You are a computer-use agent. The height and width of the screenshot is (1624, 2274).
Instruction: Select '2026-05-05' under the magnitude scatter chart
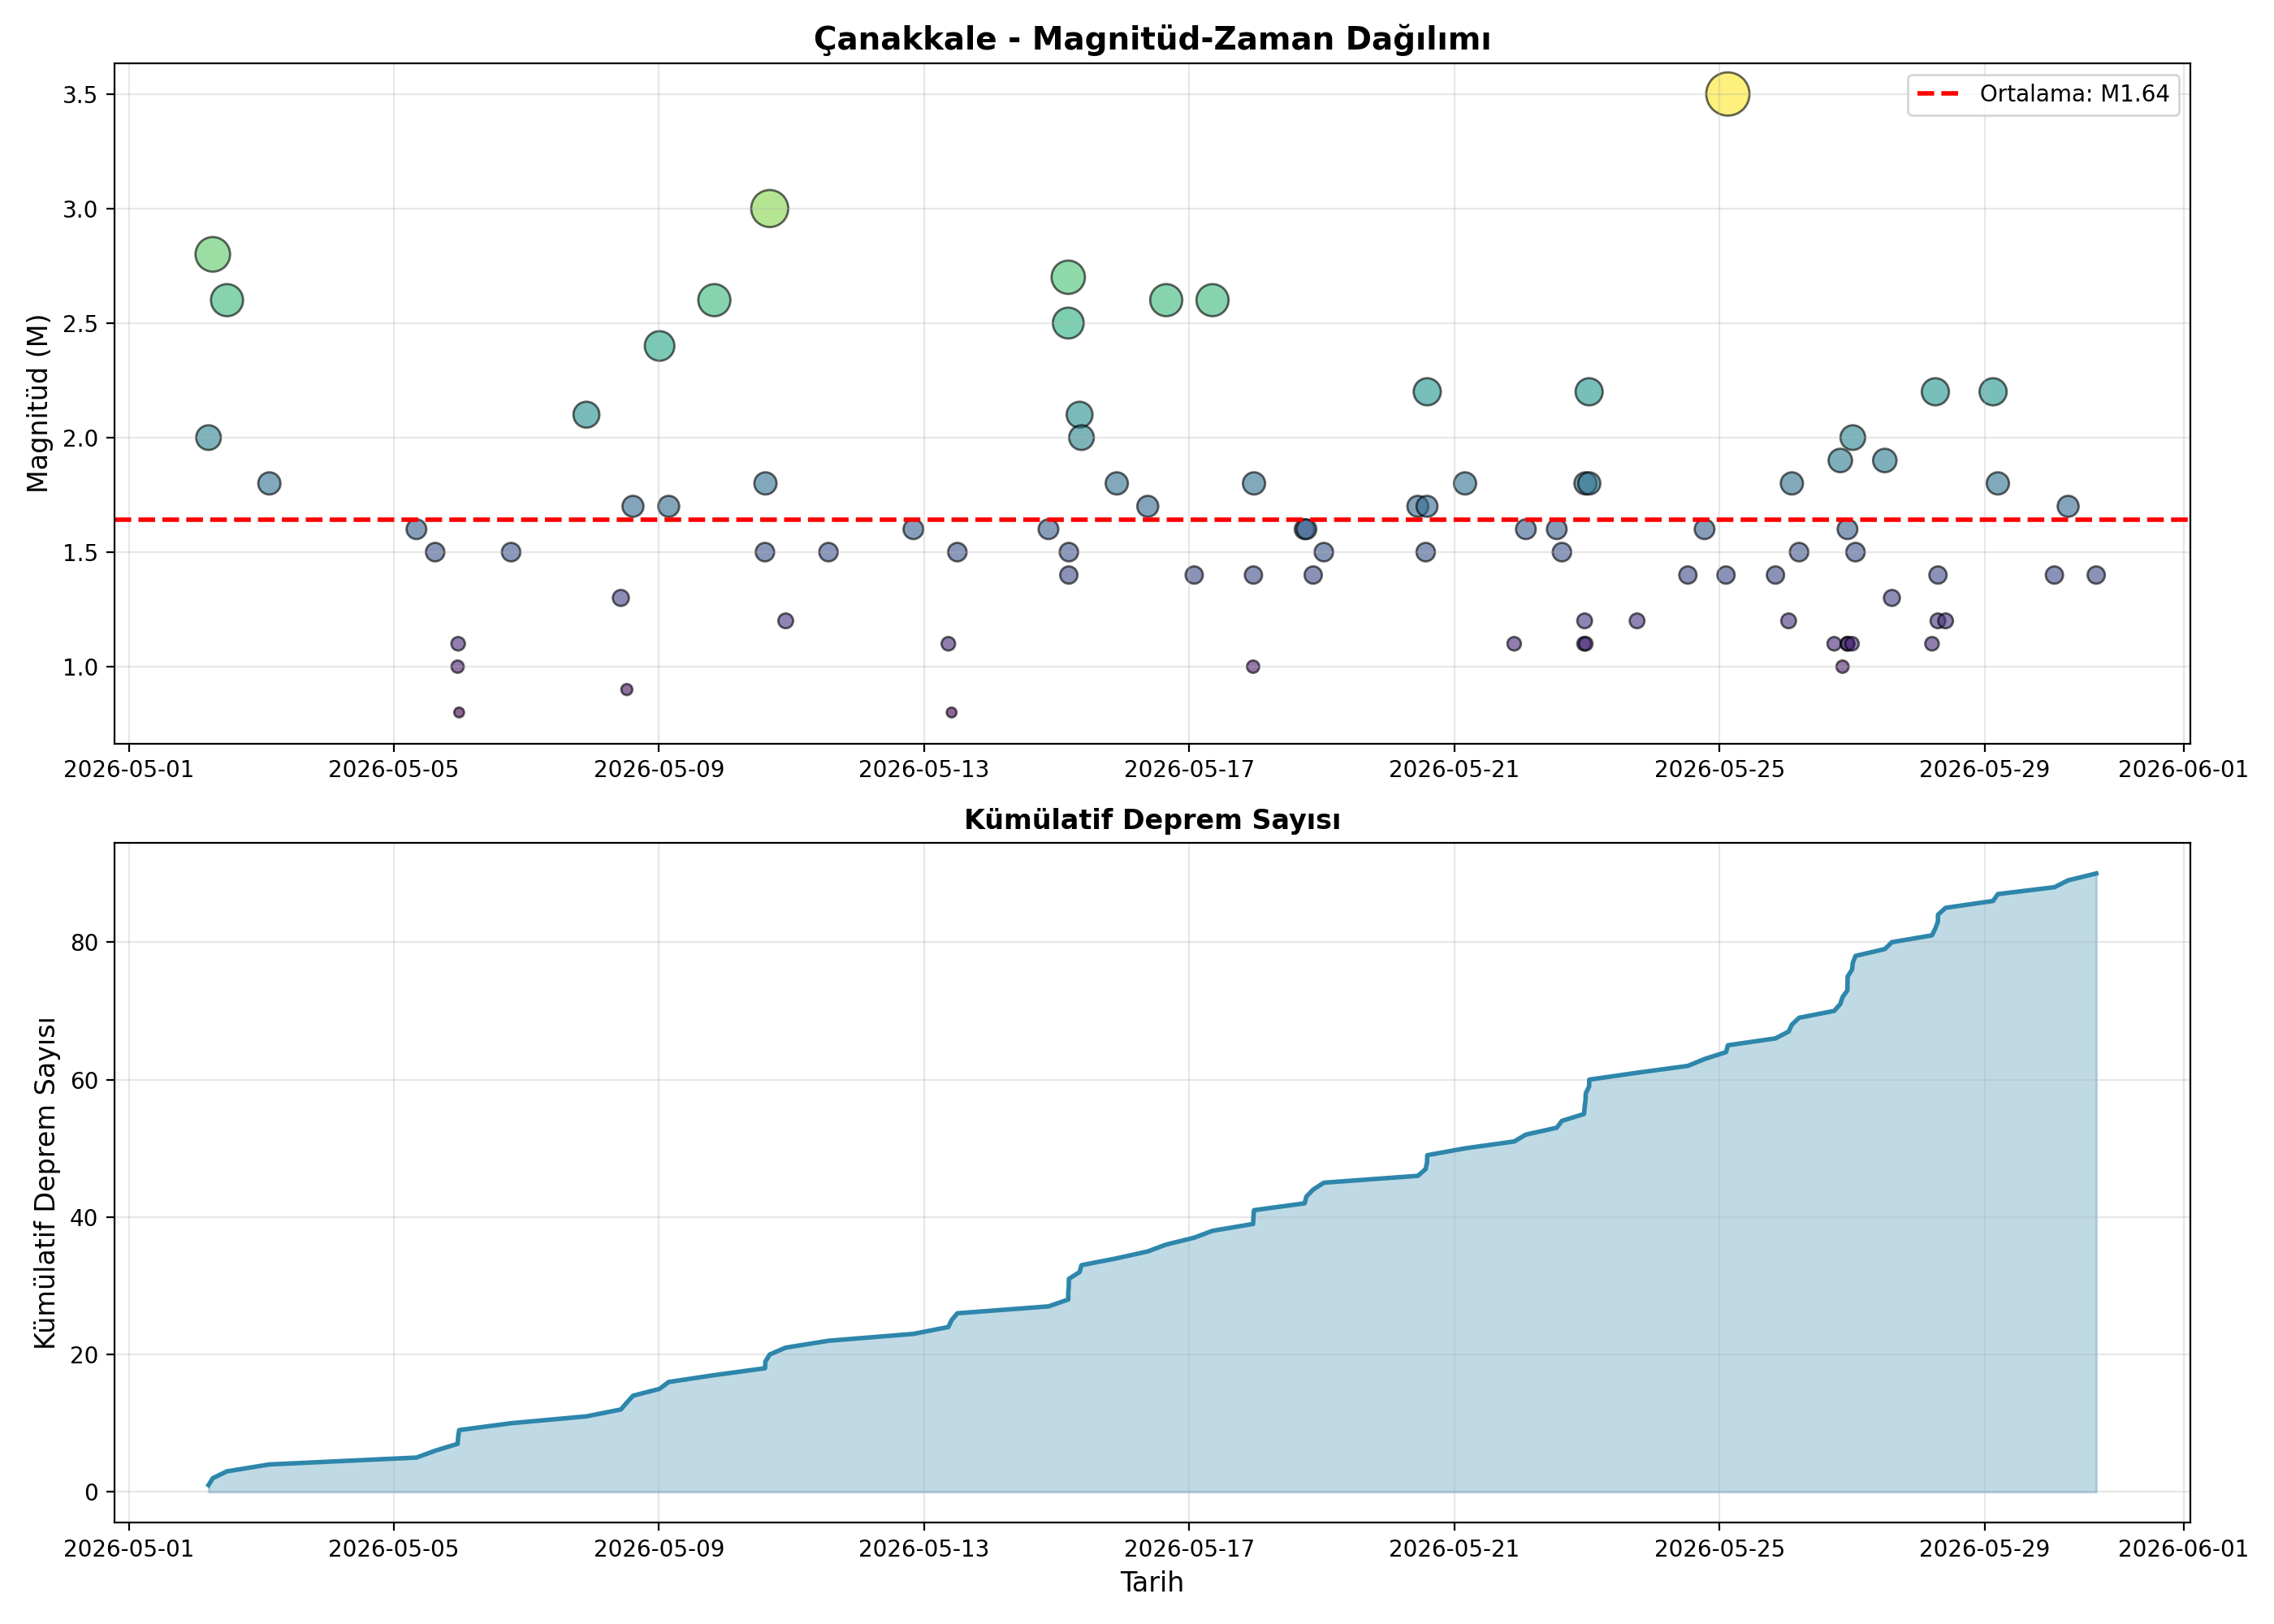393,769
